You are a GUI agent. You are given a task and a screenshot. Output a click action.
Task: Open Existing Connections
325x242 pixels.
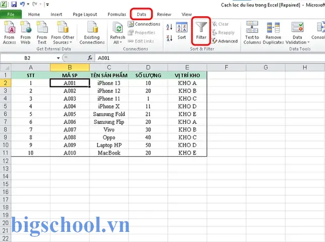92,33
